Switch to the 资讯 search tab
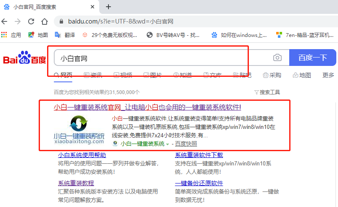The width and height of the screenshot is (338, 207). pyautogui.click(x=92, y=75)
